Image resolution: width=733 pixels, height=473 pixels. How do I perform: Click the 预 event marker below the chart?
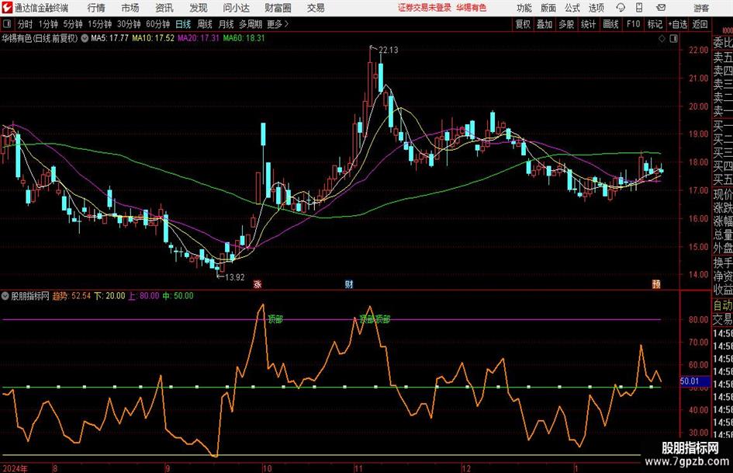pos(656,283)
